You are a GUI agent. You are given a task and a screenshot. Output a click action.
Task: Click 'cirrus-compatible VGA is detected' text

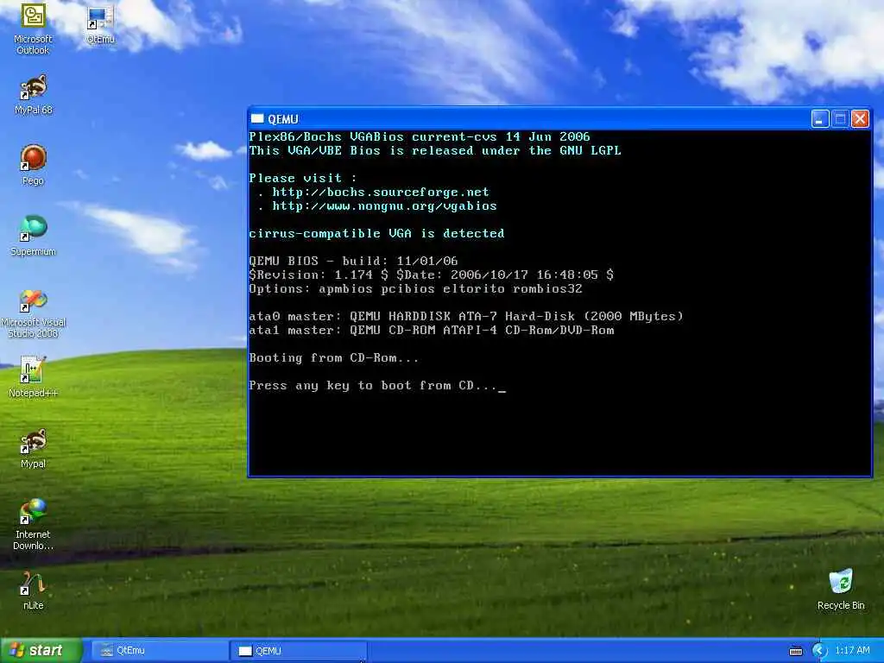(x=376, y=233)
